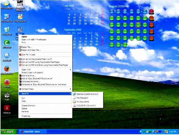Expand the Open With submenu
This screenshot has height=135, width=179.
[45, 70]
